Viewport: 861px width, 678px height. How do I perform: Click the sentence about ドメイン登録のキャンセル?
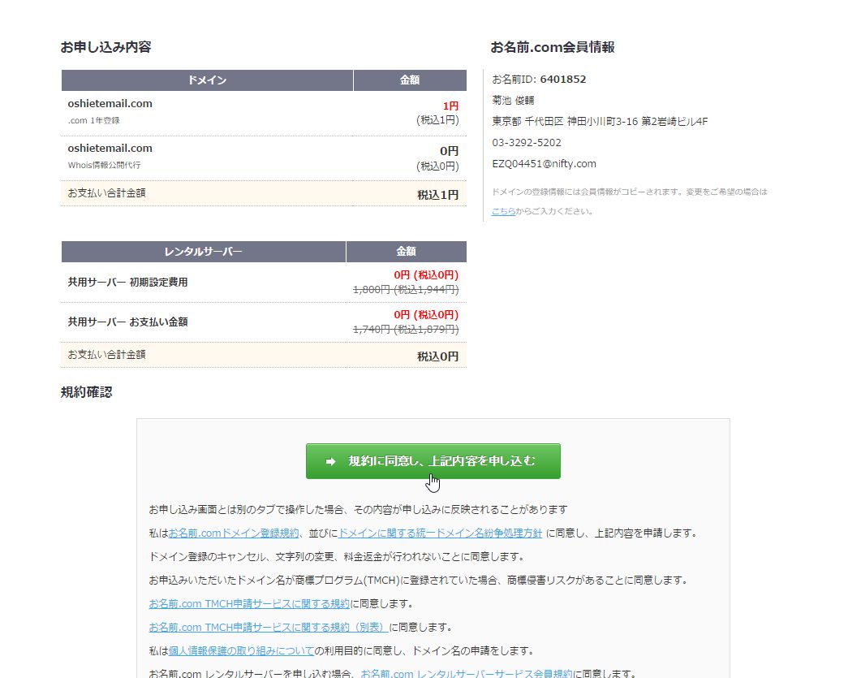(336, 556)
